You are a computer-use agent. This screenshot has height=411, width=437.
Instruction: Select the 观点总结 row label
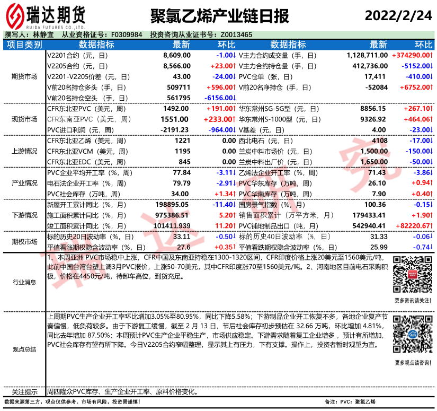tap(24, 349)
